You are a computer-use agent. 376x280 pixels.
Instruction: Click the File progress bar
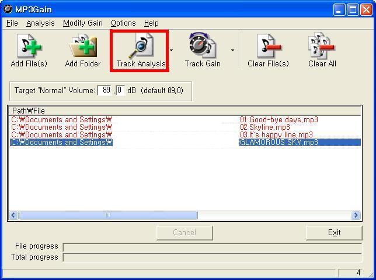(212, 247)
